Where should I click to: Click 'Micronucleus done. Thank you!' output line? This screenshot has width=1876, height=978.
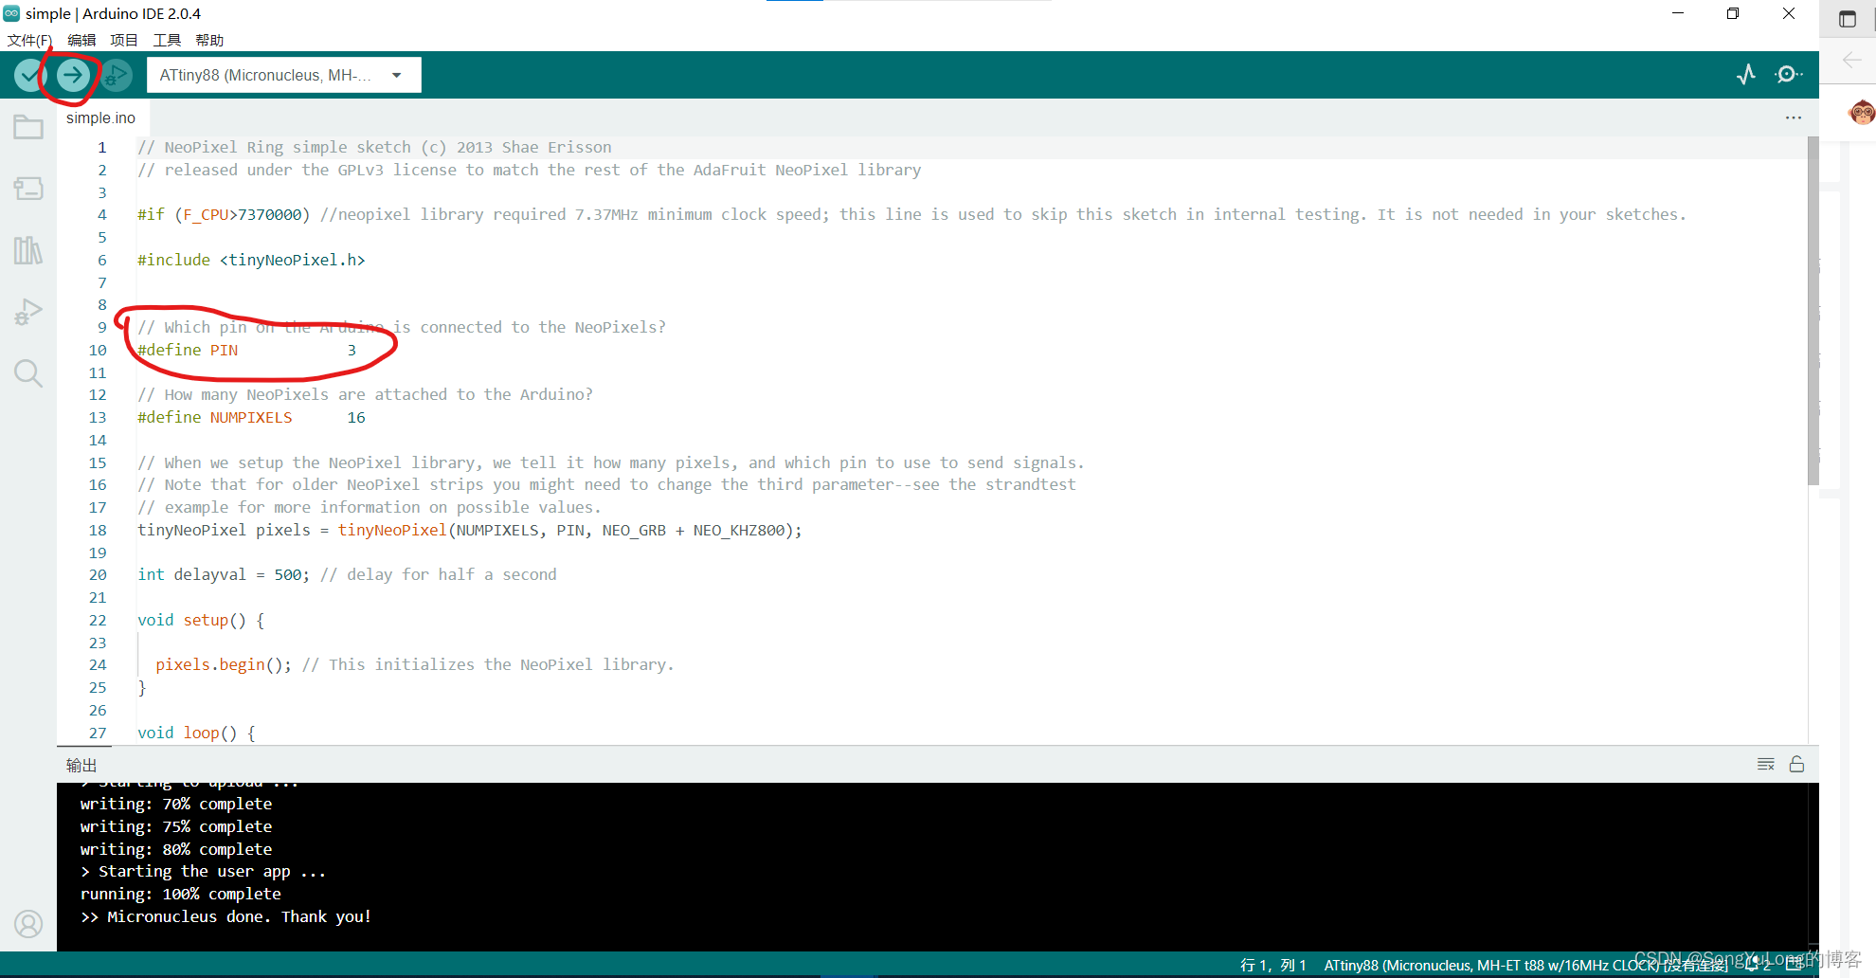(x=225, y=916)
